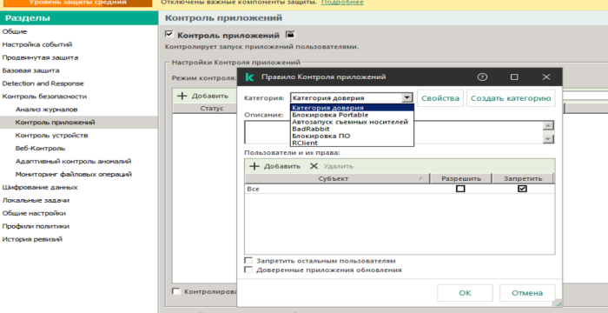Open the Подробнее link
608x313 pixels.
[342, 3]
